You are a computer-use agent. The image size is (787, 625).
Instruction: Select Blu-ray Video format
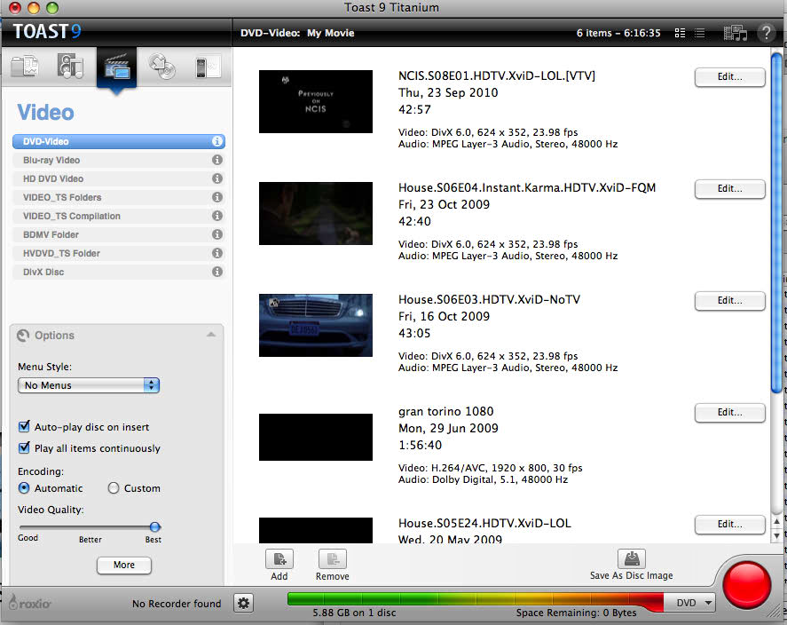[119, 160]
